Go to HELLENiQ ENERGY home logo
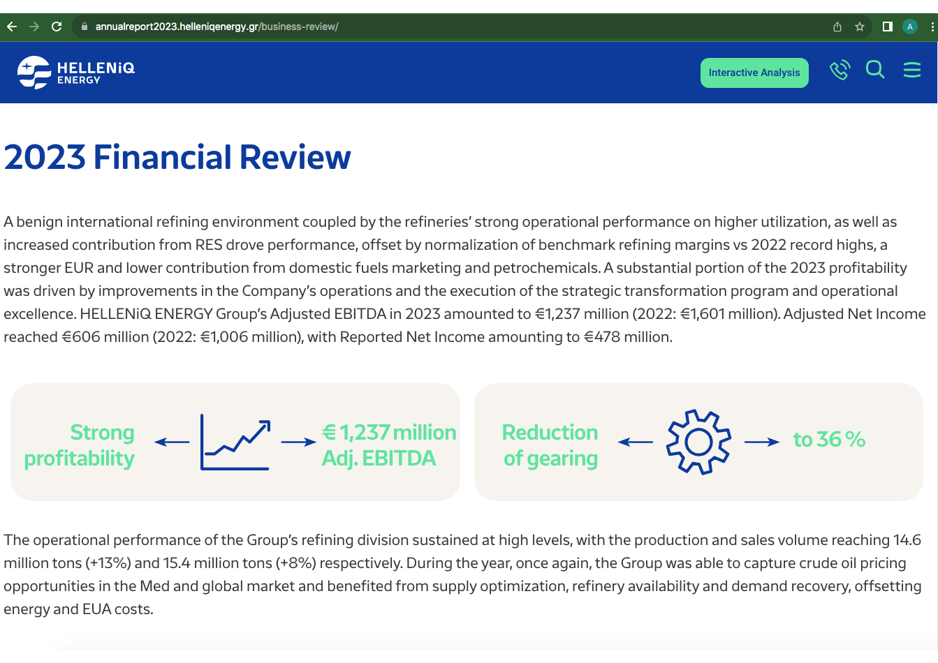 (76, 72)
